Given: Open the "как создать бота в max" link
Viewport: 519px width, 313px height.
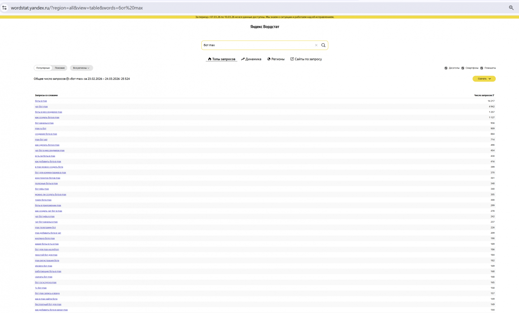Looking at the screenshot, I should 47,118.
